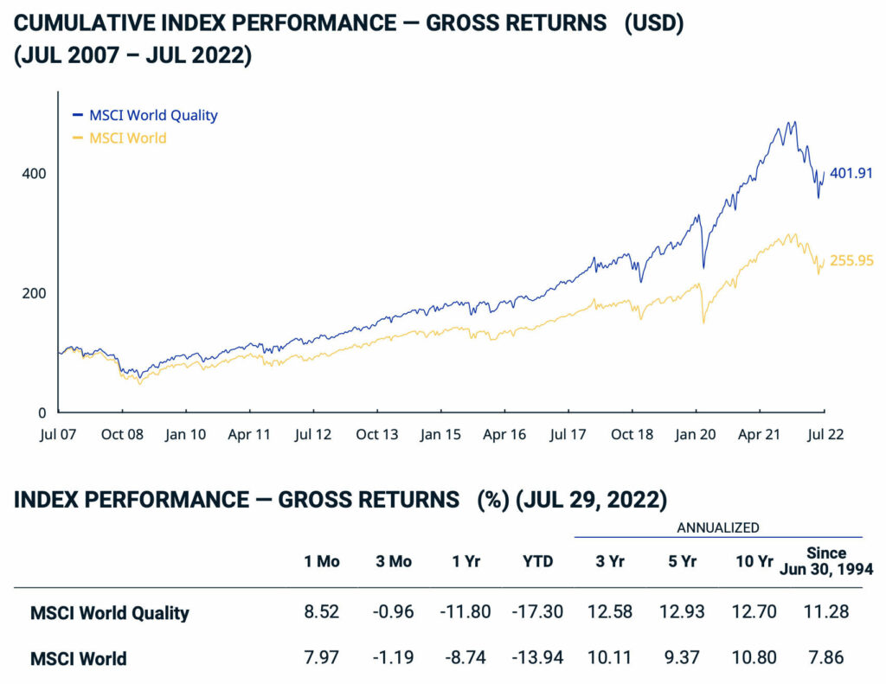
Task: Click the yellow MSCI World legend swatch
Action: click(x=78, y=138)
